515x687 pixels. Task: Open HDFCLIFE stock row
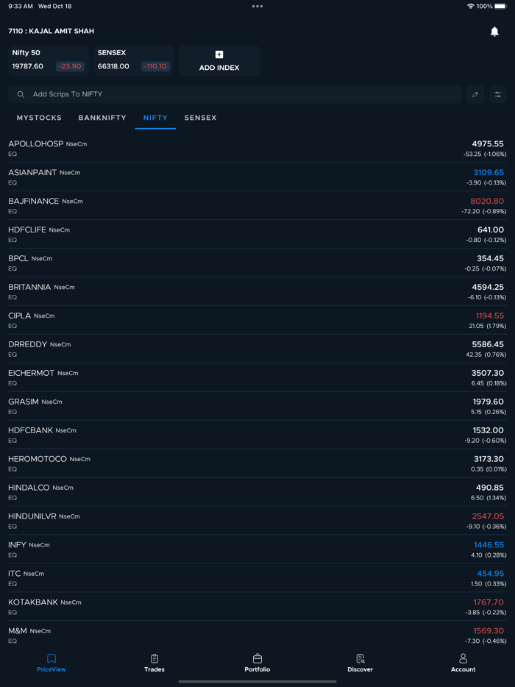pyautogui.click(x=257, y=235)
